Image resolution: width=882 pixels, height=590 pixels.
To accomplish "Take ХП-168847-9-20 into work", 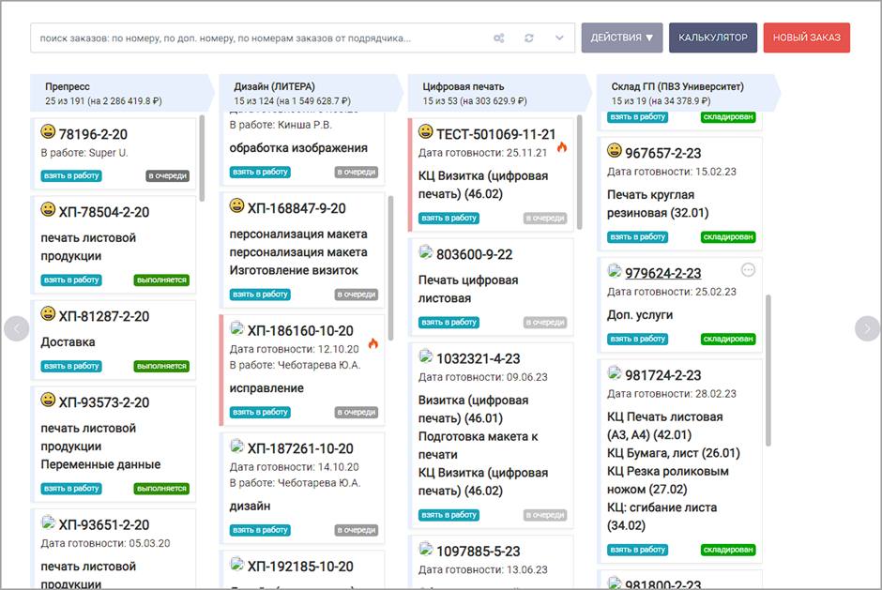I will (260, 295).
